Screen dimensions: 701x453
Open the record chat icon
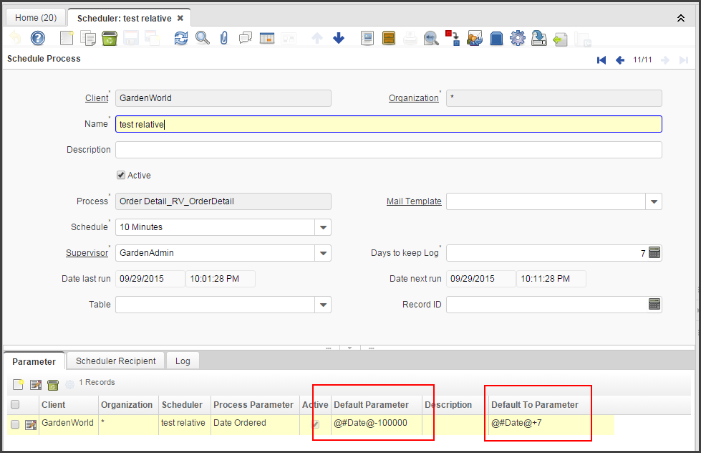[x=244, y=37]
